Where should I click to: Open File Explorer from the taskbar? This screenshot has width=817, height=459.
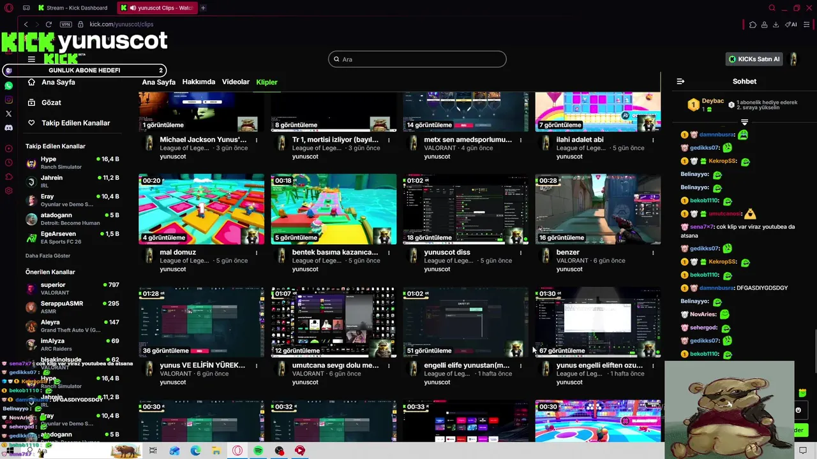[216, 451]
